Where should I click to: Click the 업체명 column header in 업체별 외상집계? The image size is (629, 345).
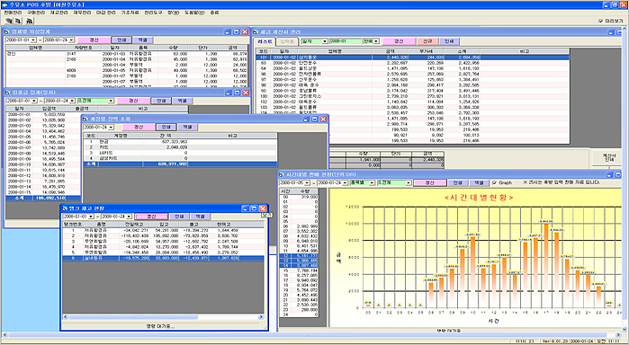click(36, 48)
